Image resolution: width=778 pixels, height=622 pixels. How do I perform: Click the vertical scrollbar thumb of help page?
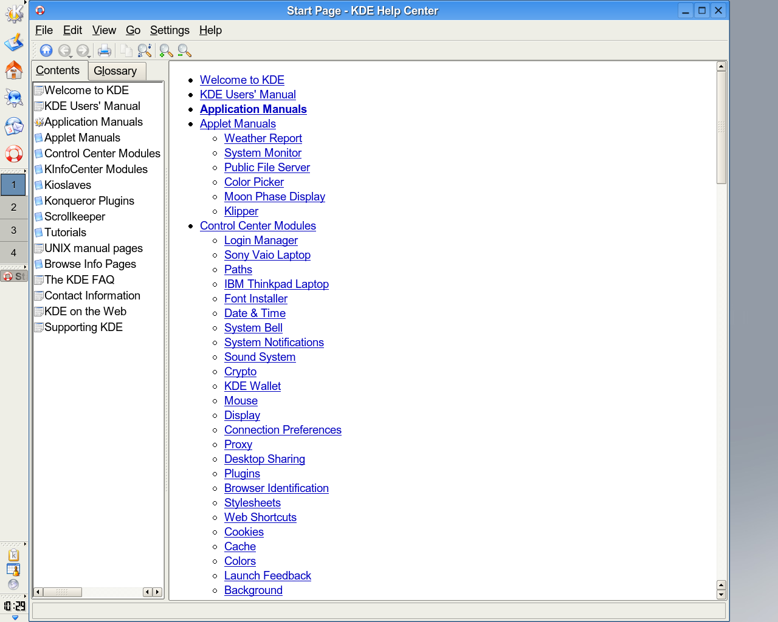[x=721, y=128]
